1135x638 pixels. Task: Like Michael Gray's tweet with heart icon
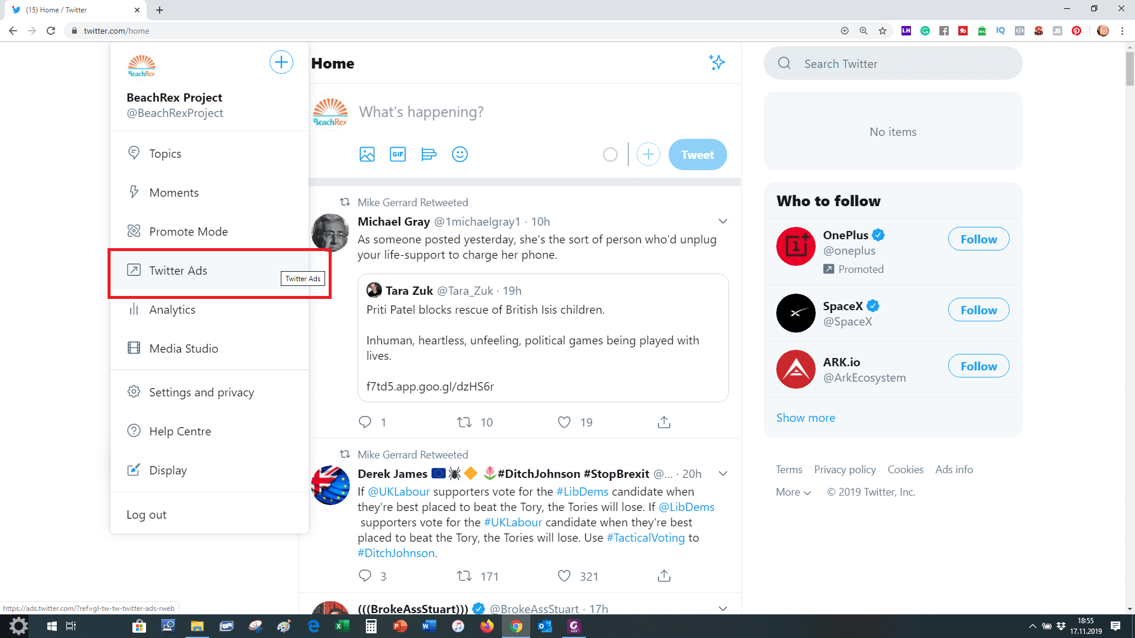pos(564,422)
